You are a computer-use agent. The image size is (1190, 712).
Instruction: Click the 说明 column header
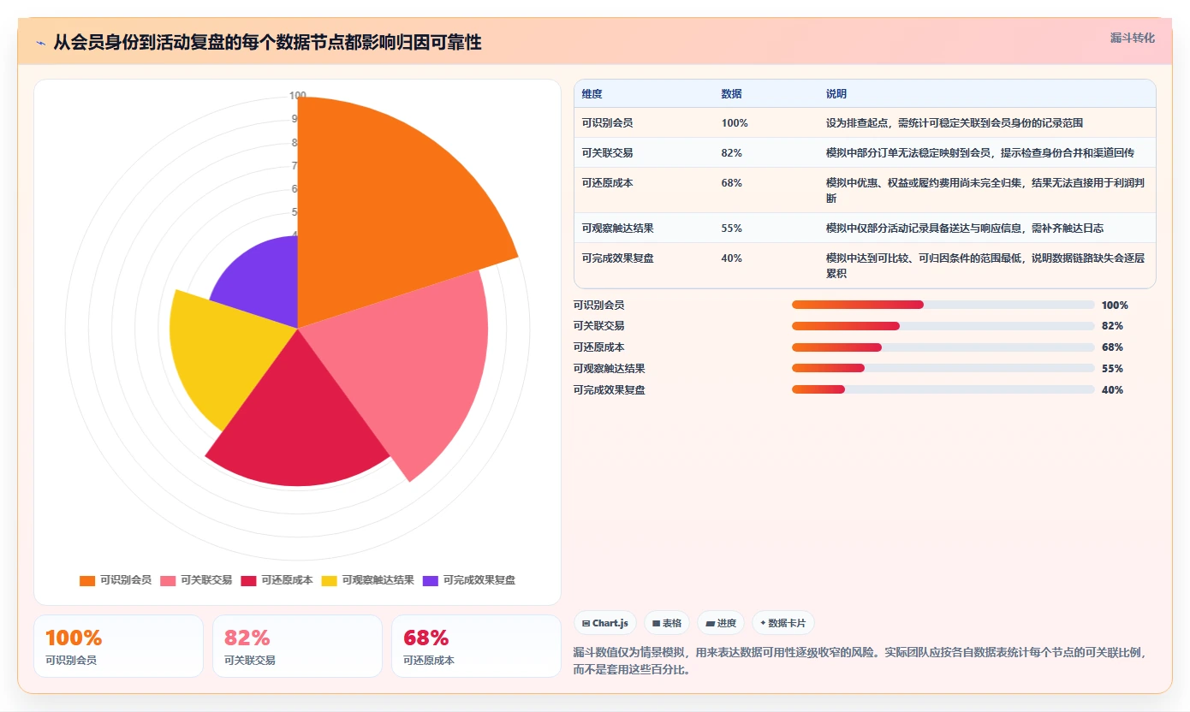[x=836, y=94]
